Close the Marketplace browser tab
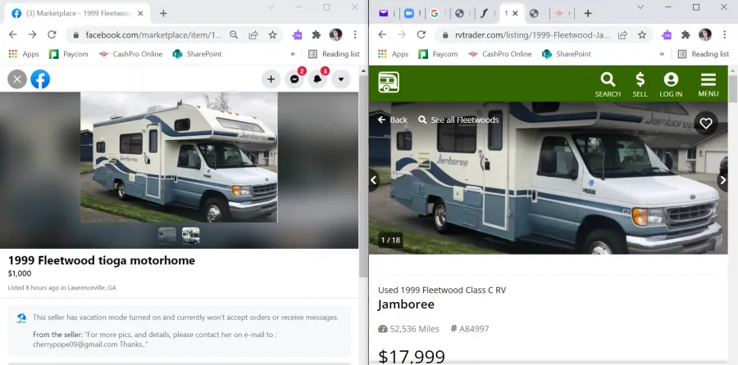Screen dimensions: 738x365 pos(140,13)
